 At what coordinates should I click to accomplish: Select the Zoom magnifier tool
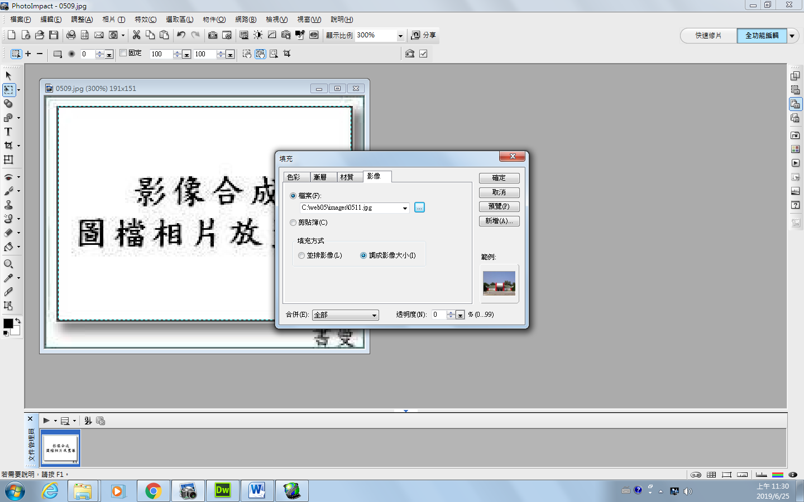click(x=8, y=264)
